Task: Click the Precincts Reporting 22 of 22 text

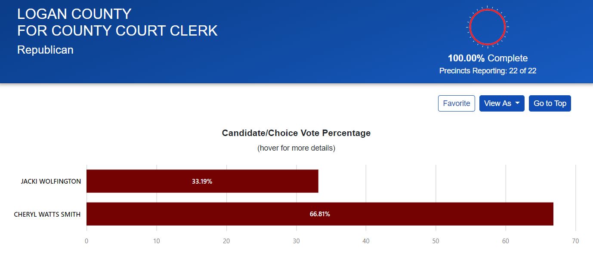Action: pos(488,71)
